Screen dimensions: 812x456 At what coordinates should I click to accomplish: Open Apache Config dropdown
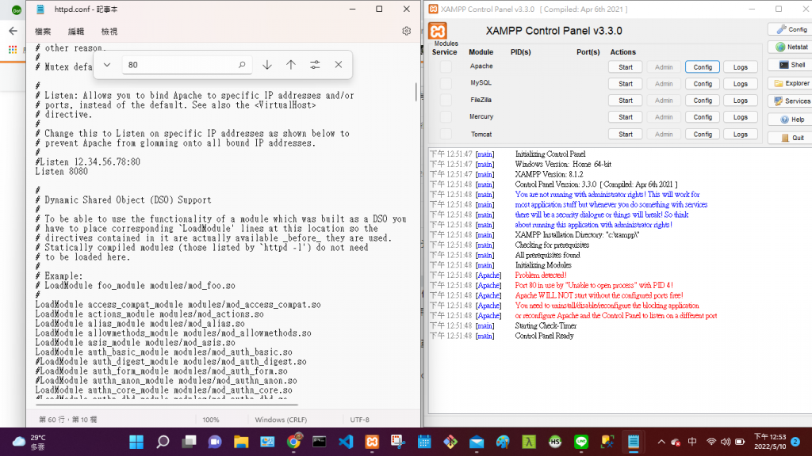point(703,67)
